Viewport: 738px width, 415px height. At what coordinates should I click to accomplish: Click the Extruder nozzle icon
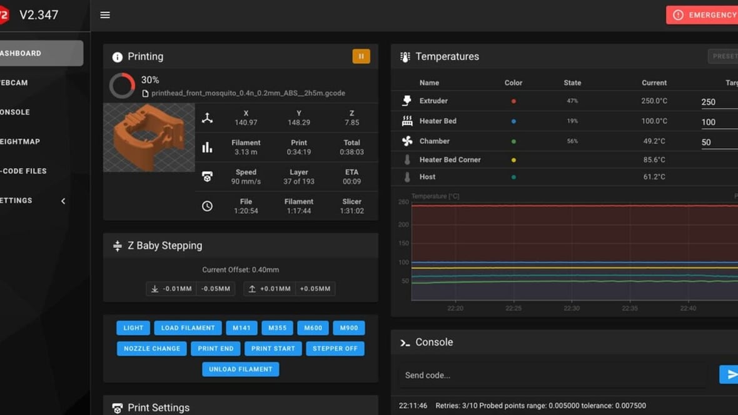coord(407,101)
